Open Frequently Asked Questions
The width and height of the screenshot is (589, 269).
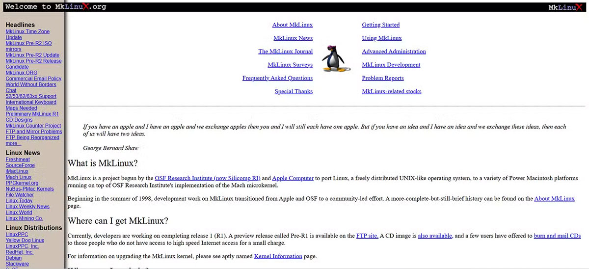(277, 78)
